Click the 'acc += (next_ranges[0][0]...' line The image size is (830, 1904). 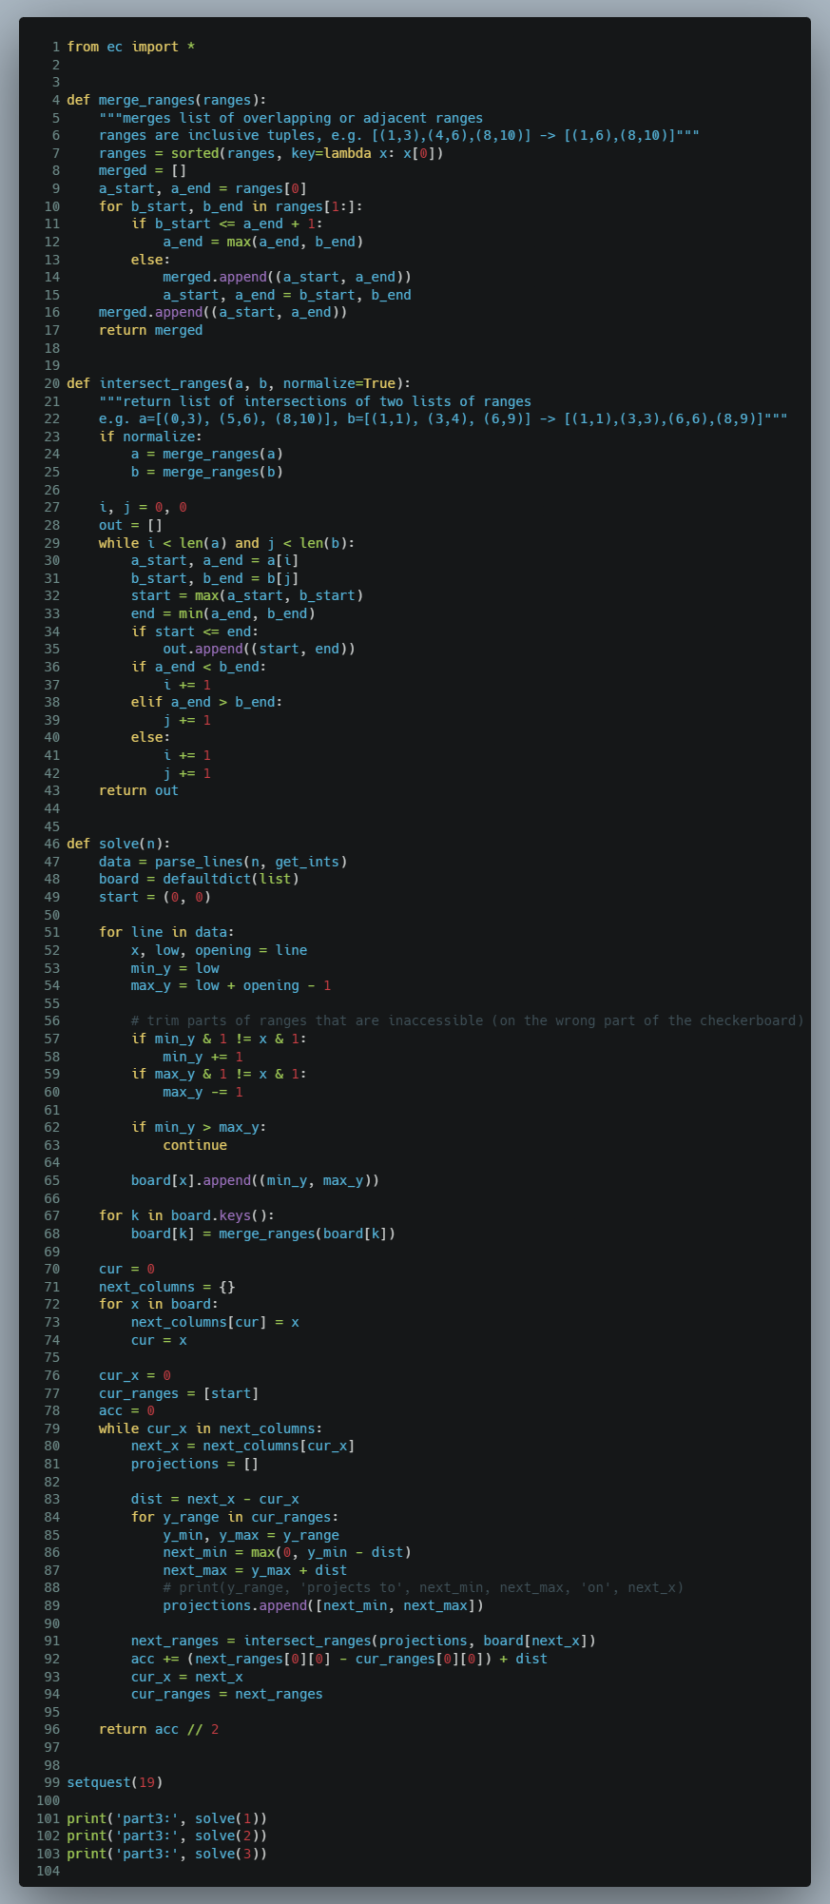339,1659
